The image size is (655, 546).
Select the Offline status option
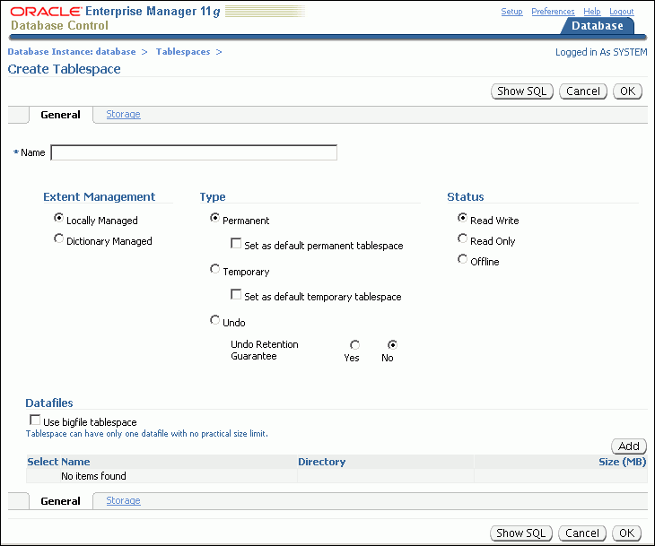tap(463, 260)
